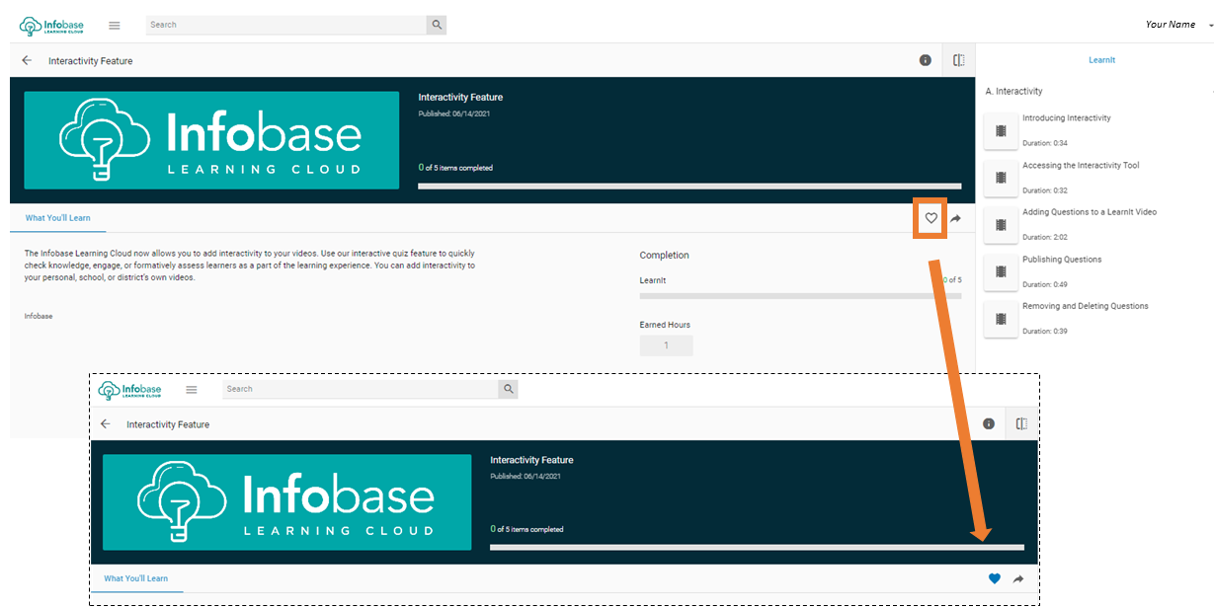Toggle the side panel layout icon at top

point(958,60)
